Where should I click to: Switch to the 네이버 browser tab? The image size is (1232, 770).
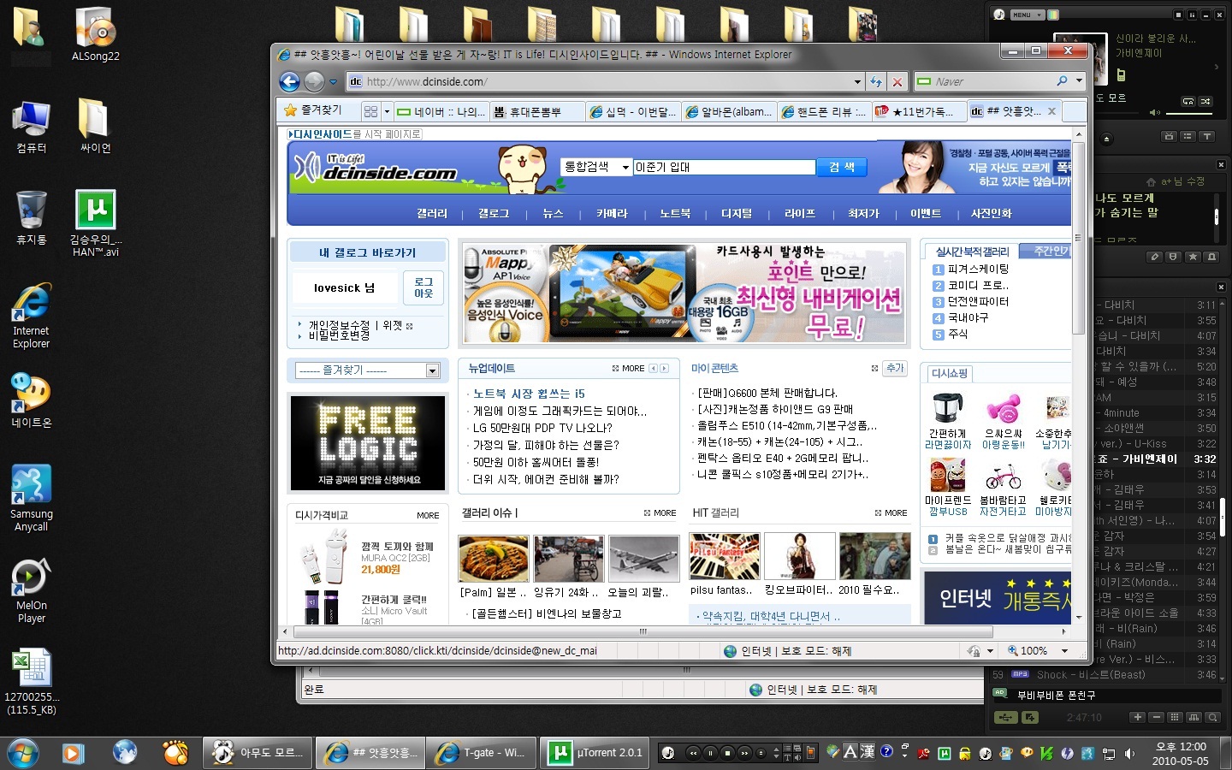click(441, 111)
